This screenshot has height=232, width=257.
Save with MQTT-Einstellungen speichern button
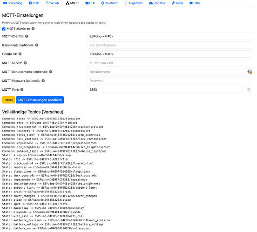tap(40, 100)
